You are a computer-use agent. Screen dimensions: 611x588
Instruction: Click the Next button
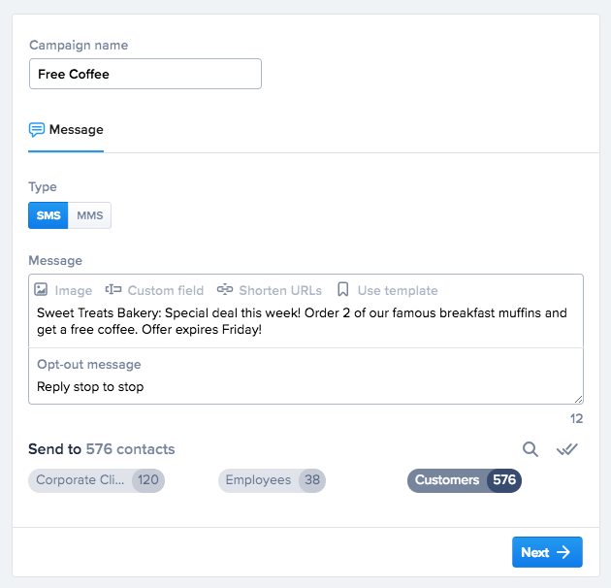coord(547,552)
